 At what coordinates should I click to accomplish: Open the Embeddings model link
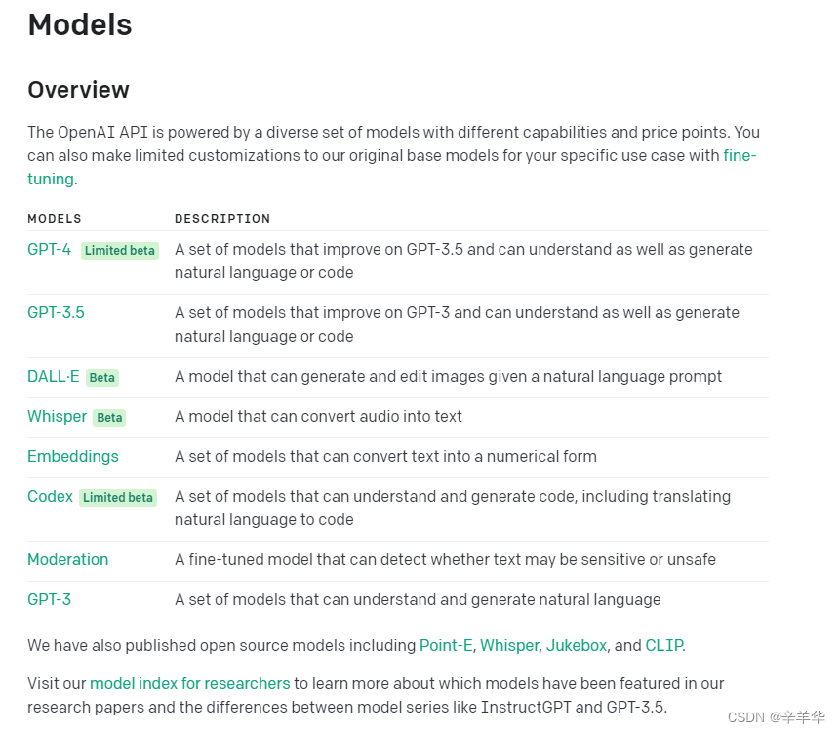pyautogui.click(x=73, y=457)
